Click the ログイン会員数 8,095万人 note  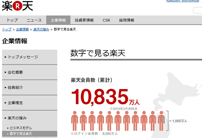pyautogui.click(x=94, y=134)
